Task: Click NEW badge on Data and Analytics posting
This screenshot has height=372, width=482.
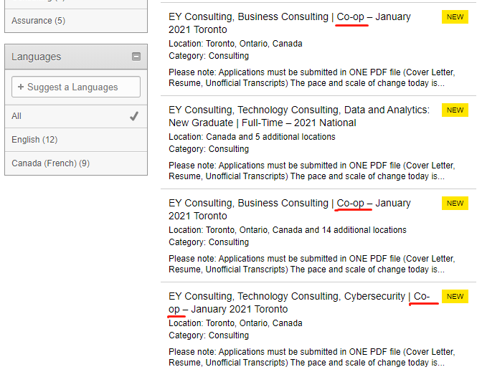Action: pos(455,110)
